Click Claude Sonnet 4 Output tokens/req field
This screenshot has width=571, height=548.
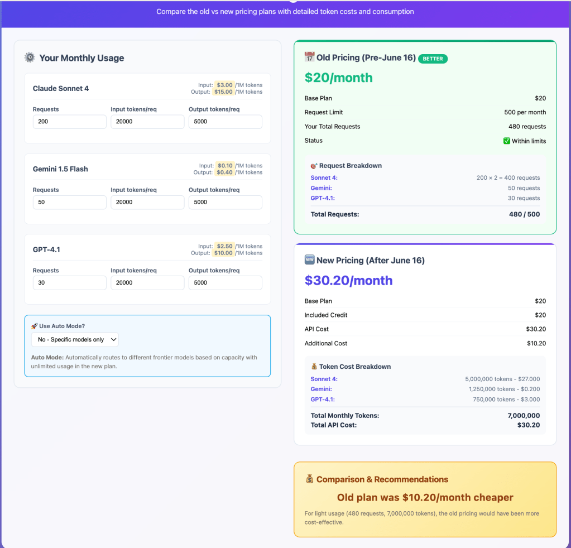tap(225, 122)
